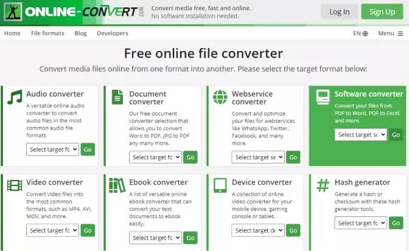Click the Software converter computer icon
The image size is (409, 251).
(x=323, y=97)
